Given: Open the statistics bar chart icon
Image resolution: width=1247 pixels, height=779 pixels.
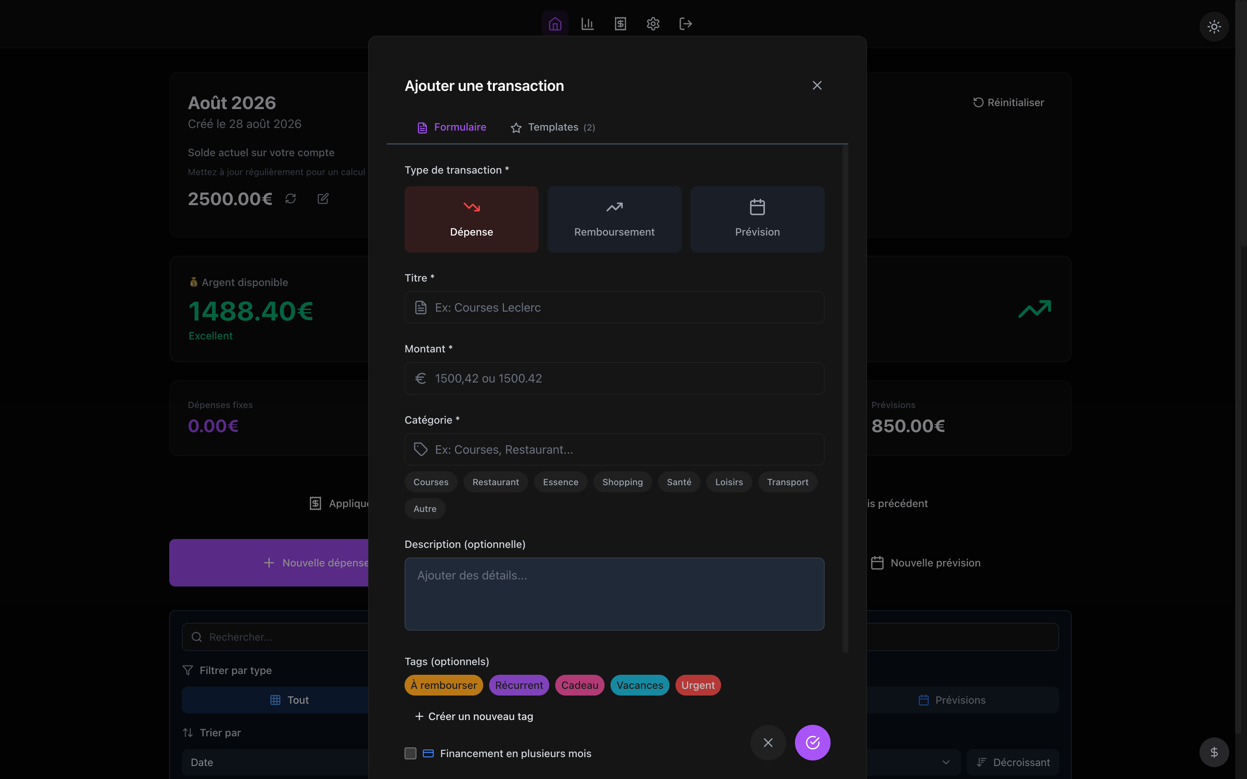Looking at the screenshot, I should coord(588,24).
